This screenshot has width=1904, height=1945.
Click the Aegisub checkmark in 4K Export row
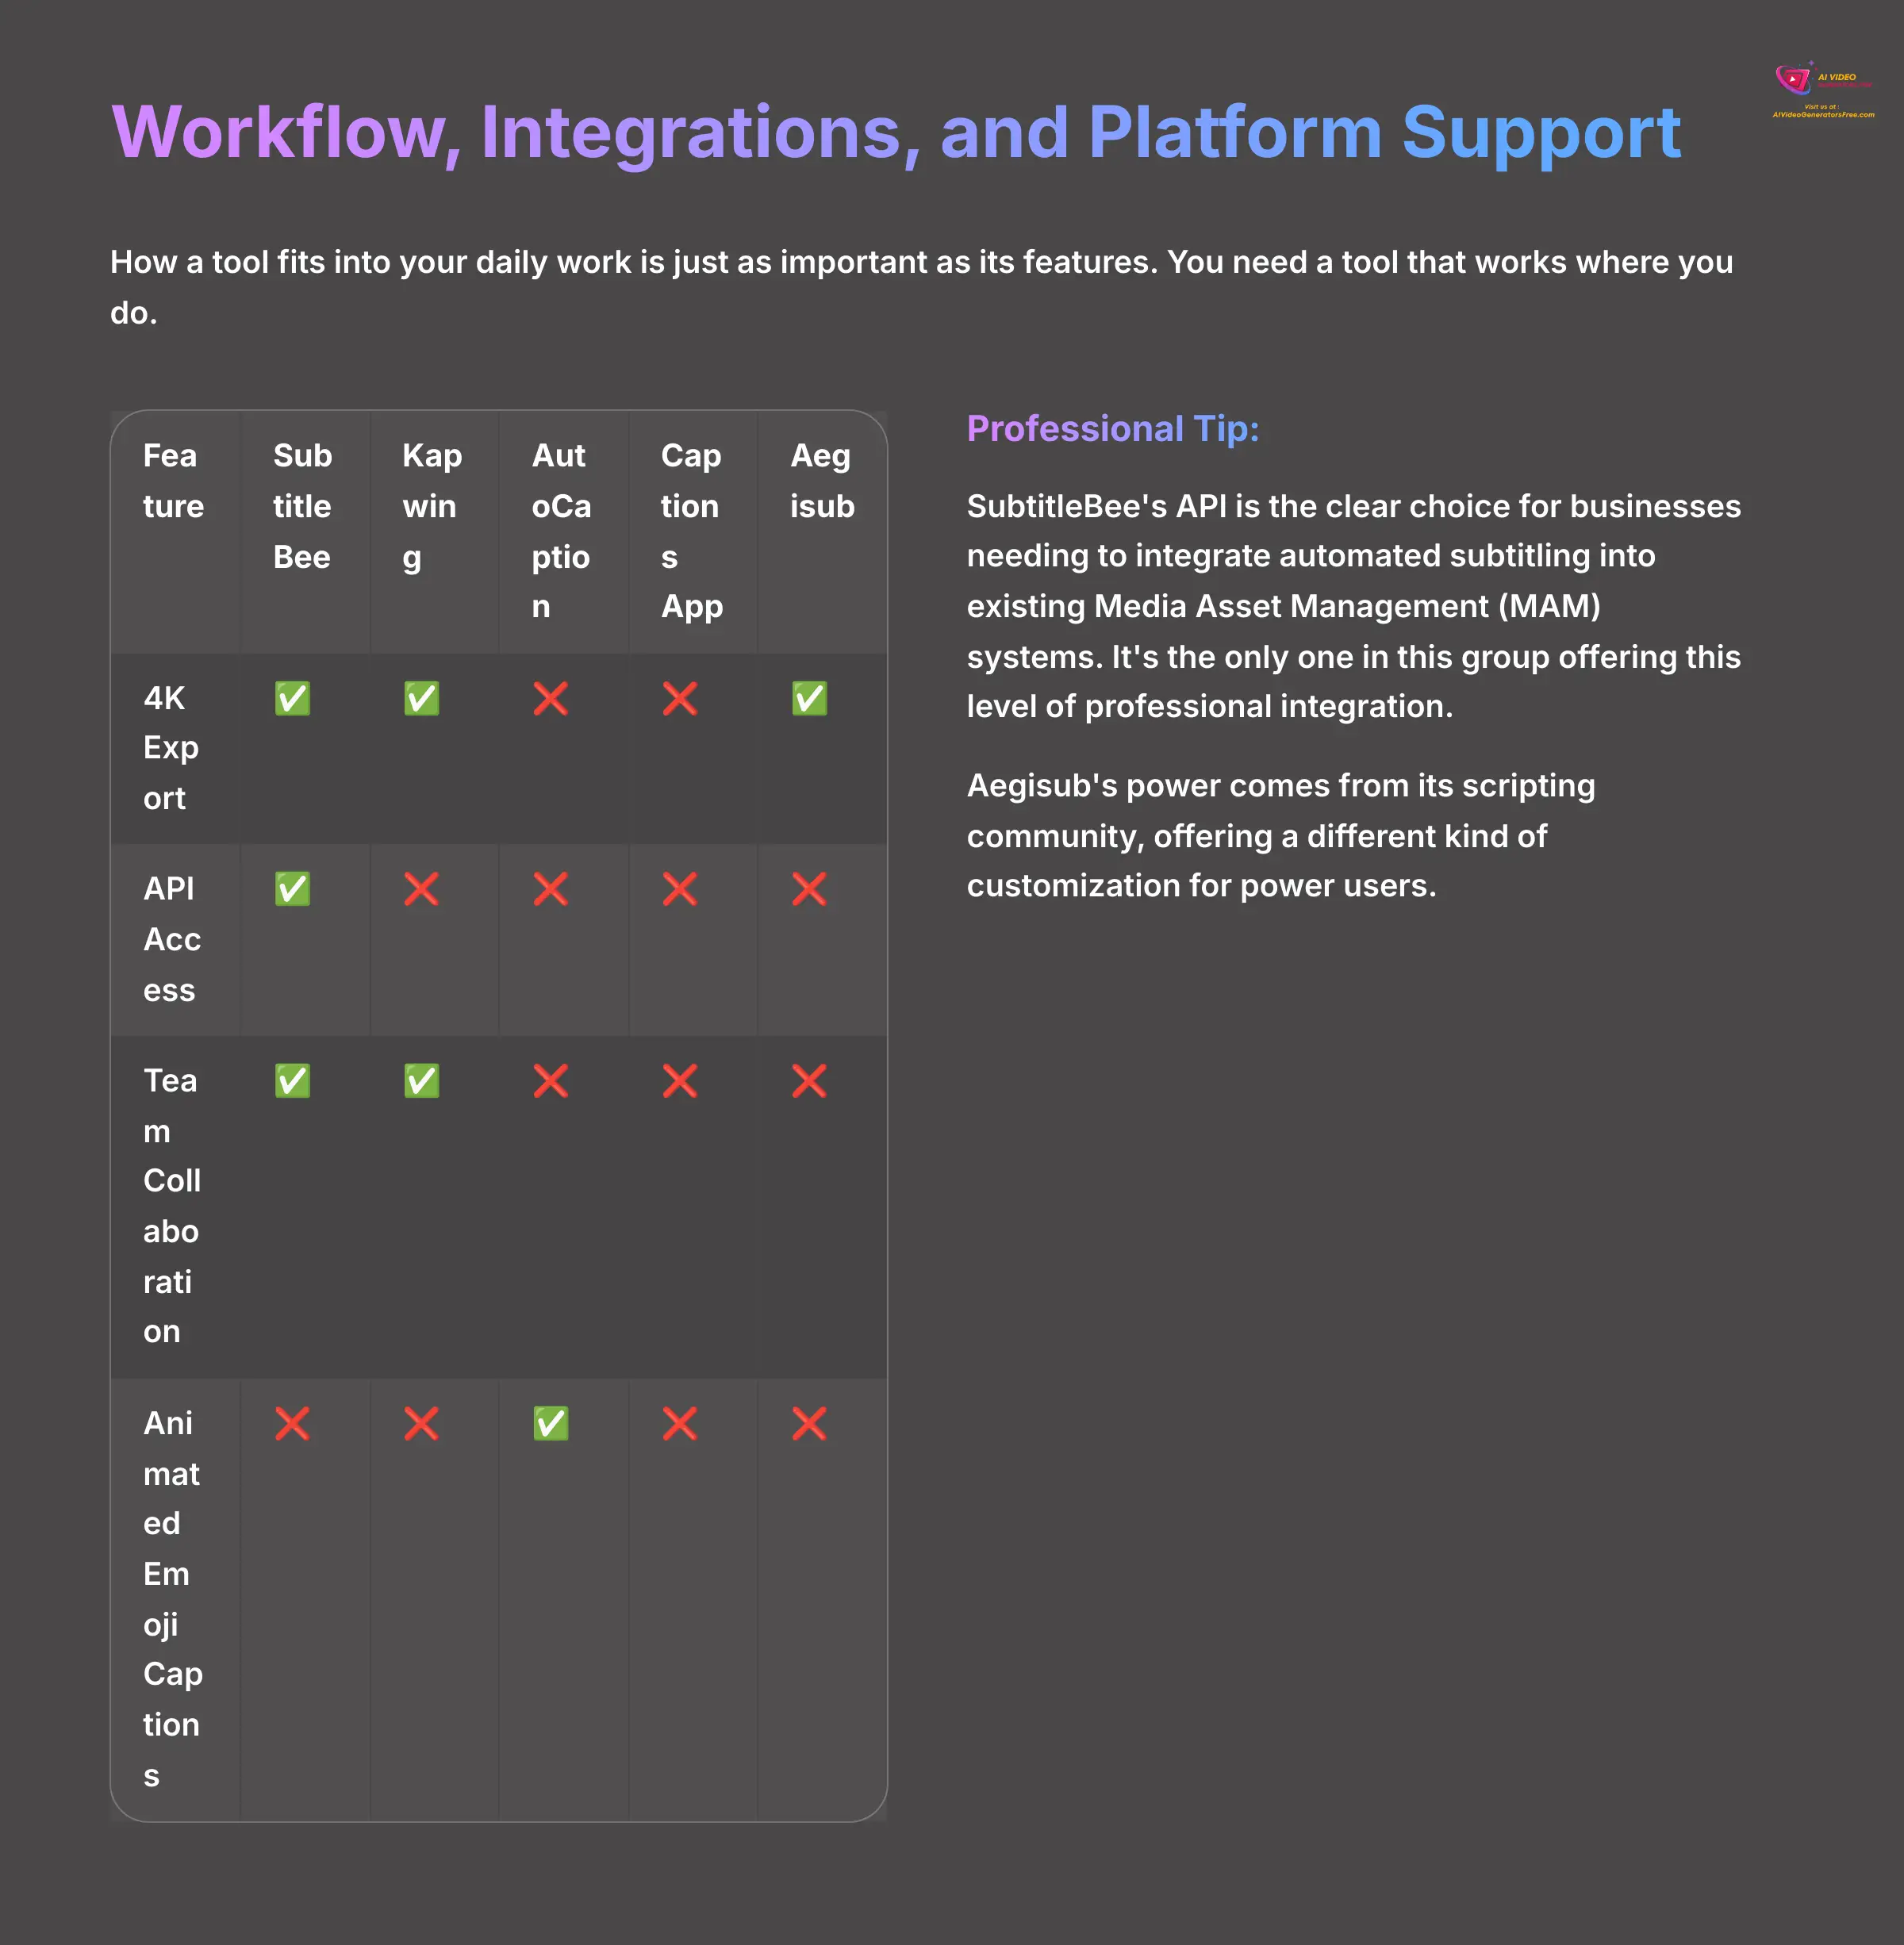[809, 698]
